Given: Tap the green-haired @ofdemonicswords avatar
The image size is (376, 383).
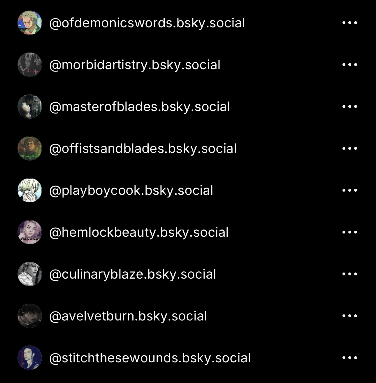Looking at the screenshot, I should (x=30, y=23).
